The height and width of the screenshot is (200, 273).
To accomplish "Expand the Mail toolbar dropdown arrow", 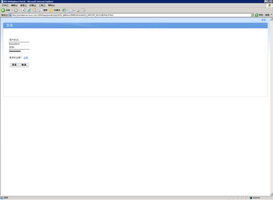I will (x=73, y=10).
